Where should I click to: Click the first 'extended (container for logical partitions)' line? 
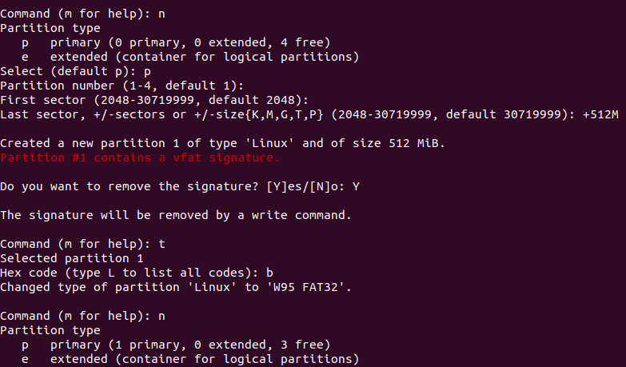190,57
